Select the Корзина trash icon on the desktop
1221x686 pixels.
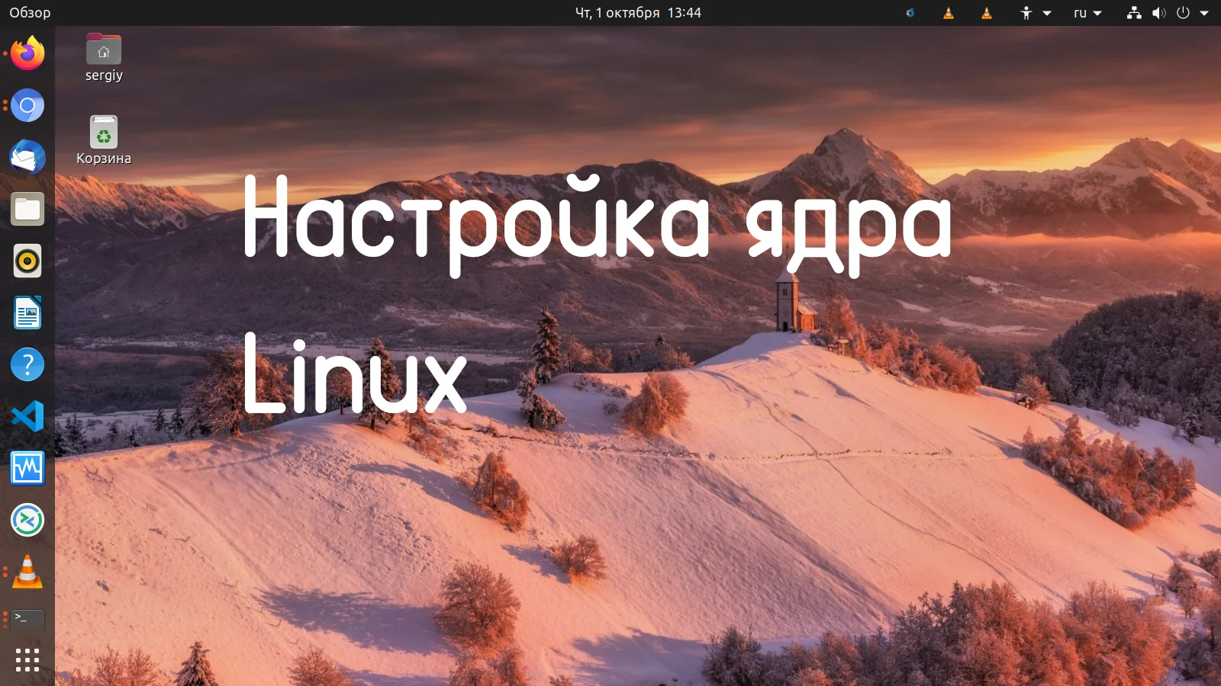pyautogui.click(x=104, y=140)
